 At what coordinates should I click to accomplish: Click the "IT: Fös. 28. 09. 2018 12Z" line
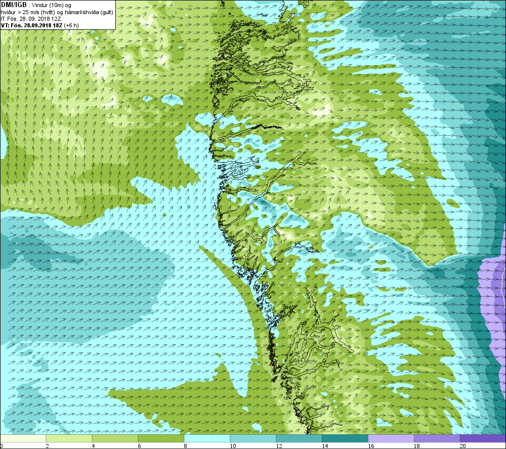point(31,19)
